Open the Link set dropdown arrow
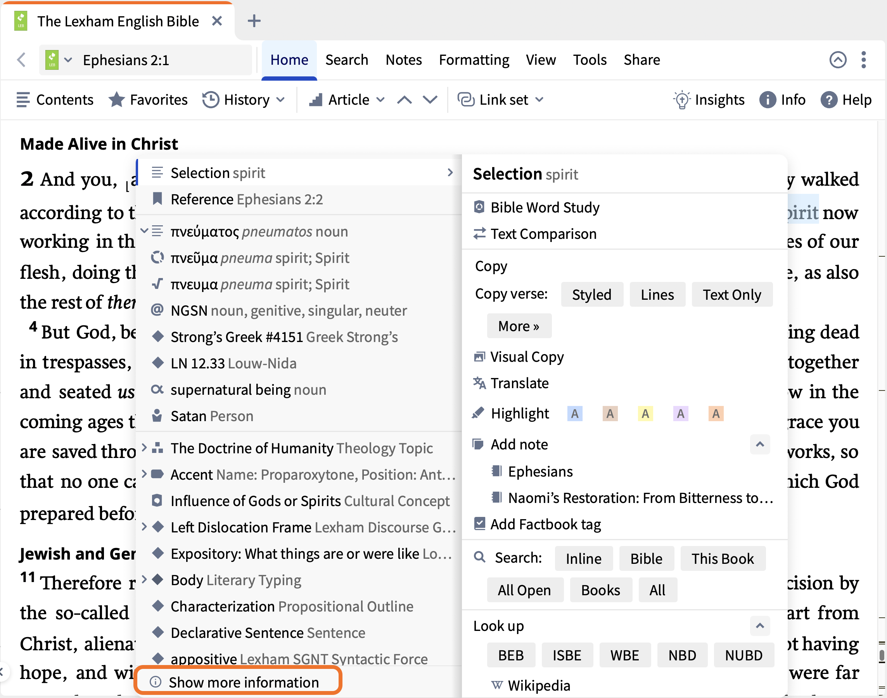The image size is (887, 698). [x=539, y=100]
